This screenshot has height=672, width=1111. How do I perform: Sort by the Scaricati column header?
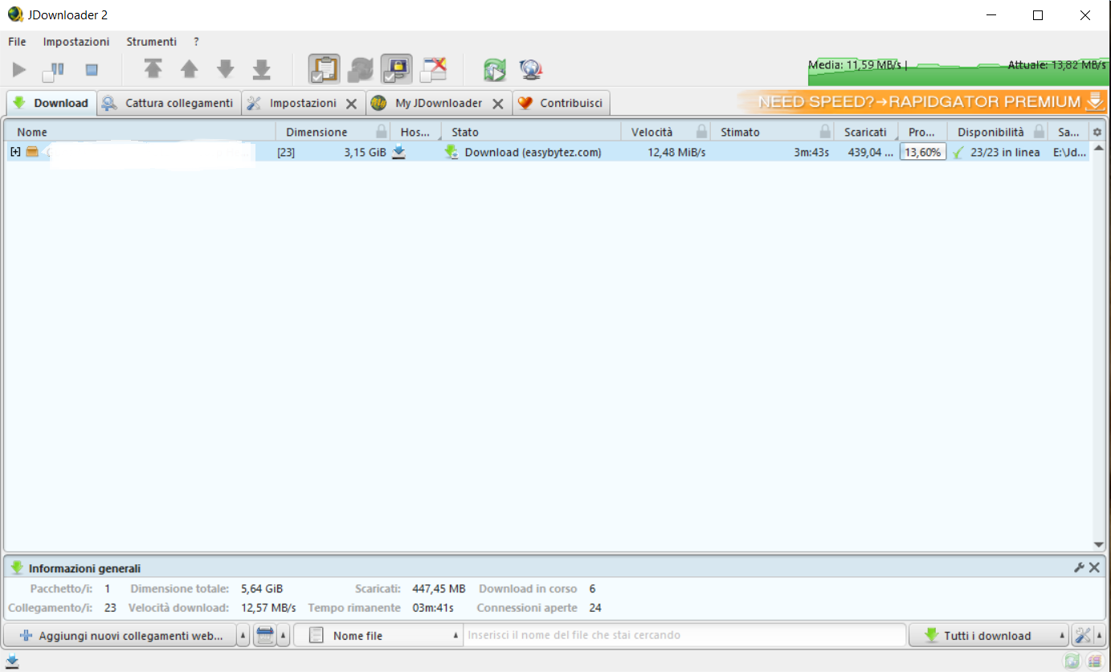pos(865,132)
